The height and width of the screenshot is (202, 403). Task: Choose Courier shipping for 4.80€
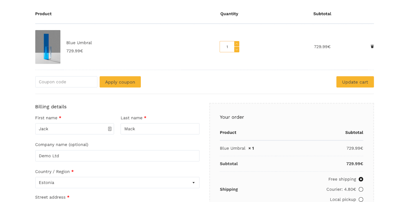361,189
